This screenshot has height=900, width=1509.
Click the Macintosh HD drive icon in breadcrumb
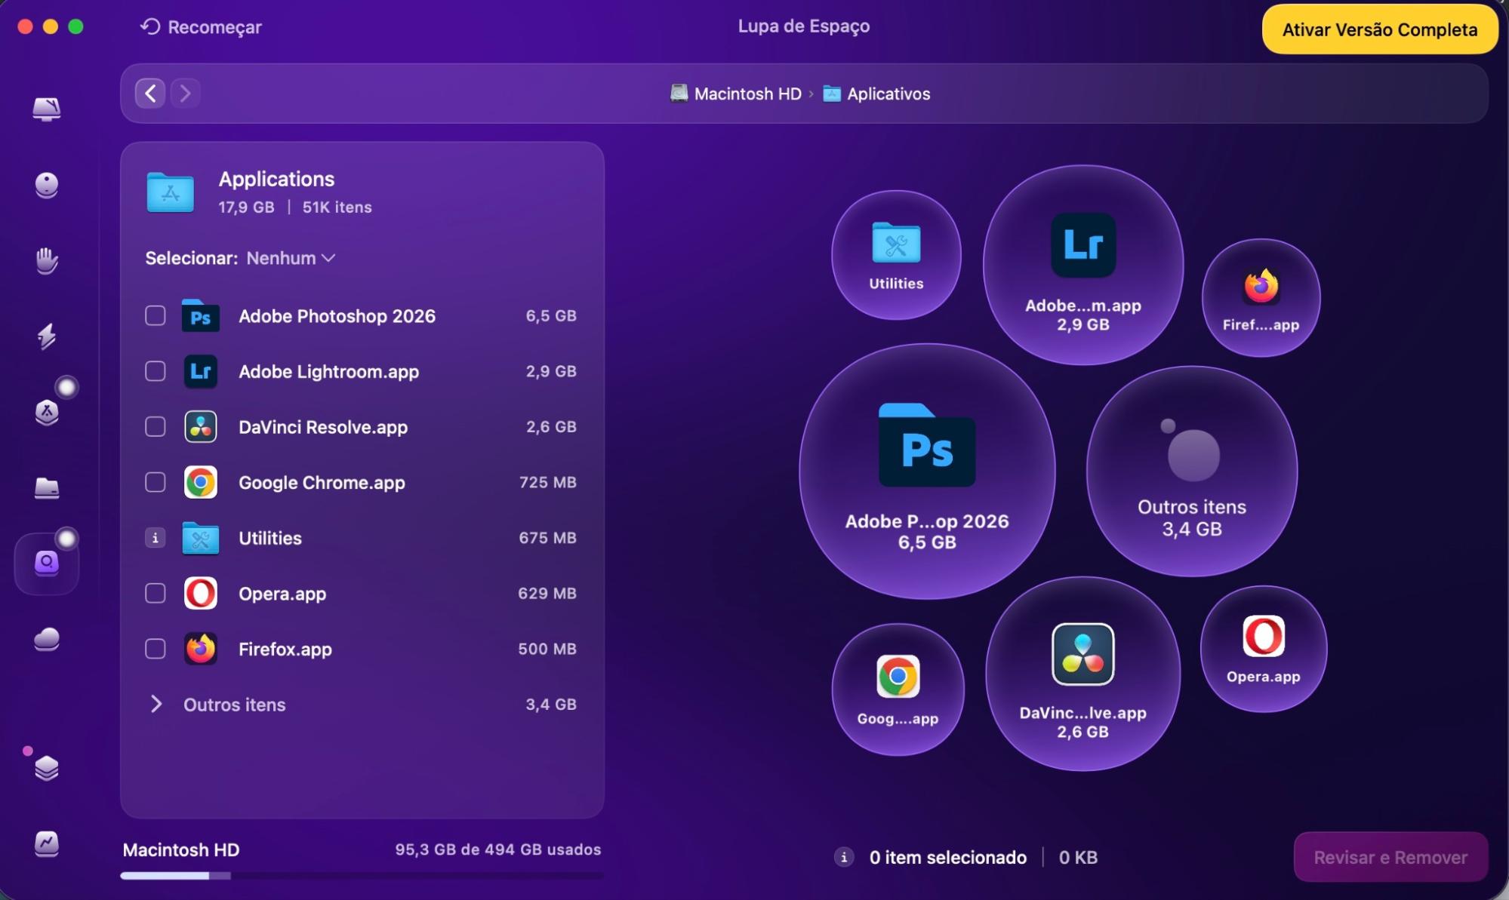pos(679,94)
